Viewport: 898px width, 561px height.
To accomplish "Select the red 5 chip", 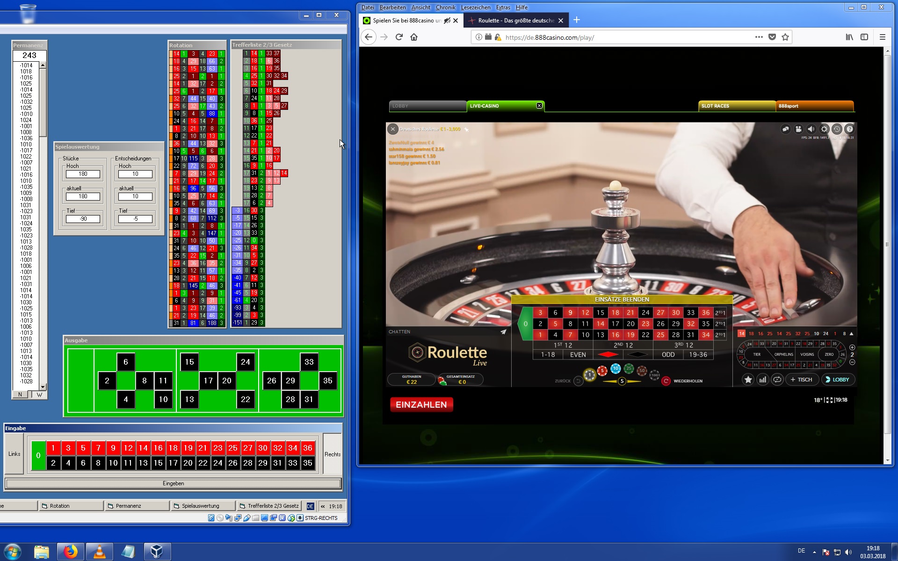I will tap(602, 371).
